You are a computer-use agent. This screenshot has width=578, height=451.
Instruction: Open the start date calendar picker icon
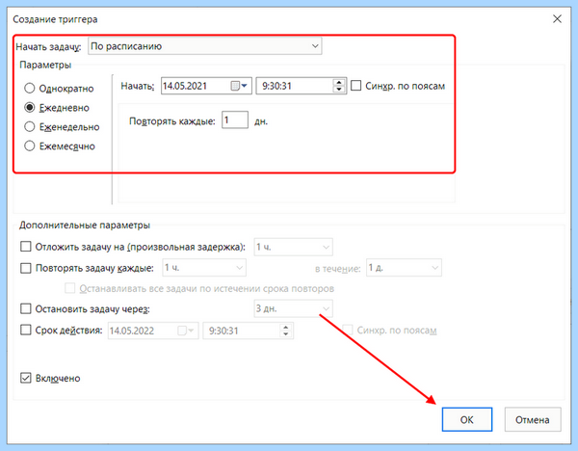(x=239, y=86)
